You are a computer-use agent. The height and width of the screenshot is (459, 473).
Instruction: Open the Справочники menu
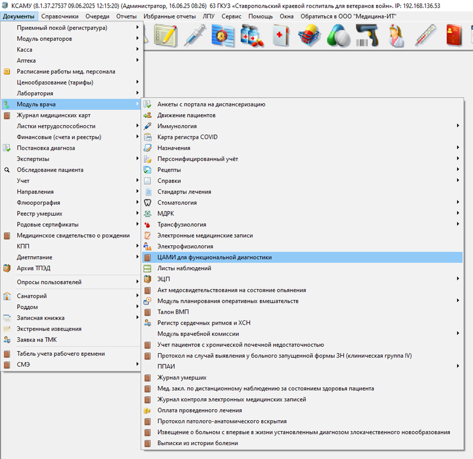tap(60, 16)
